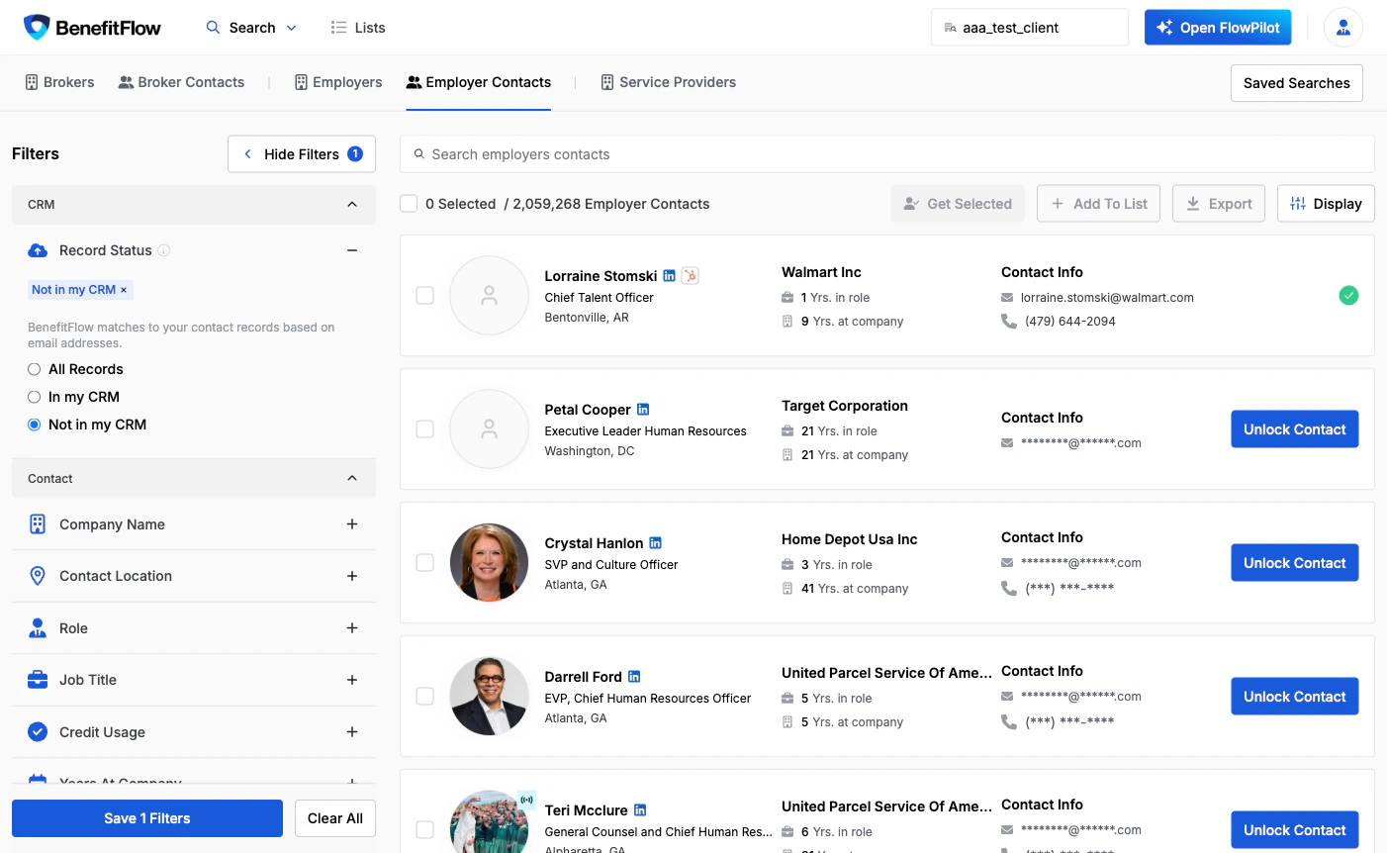Switch to the Employer Contacts tab
The width and height of the screenshot is (1387, 853).
(478, 81)
